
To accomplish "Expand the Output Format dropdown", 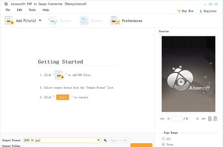I will point(98,140).
